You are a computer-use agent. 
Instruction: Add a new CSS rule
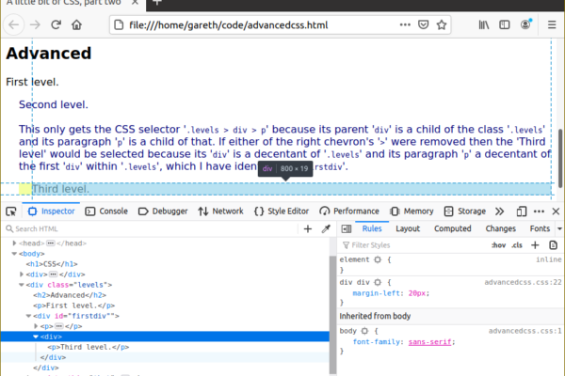[535, 245]
